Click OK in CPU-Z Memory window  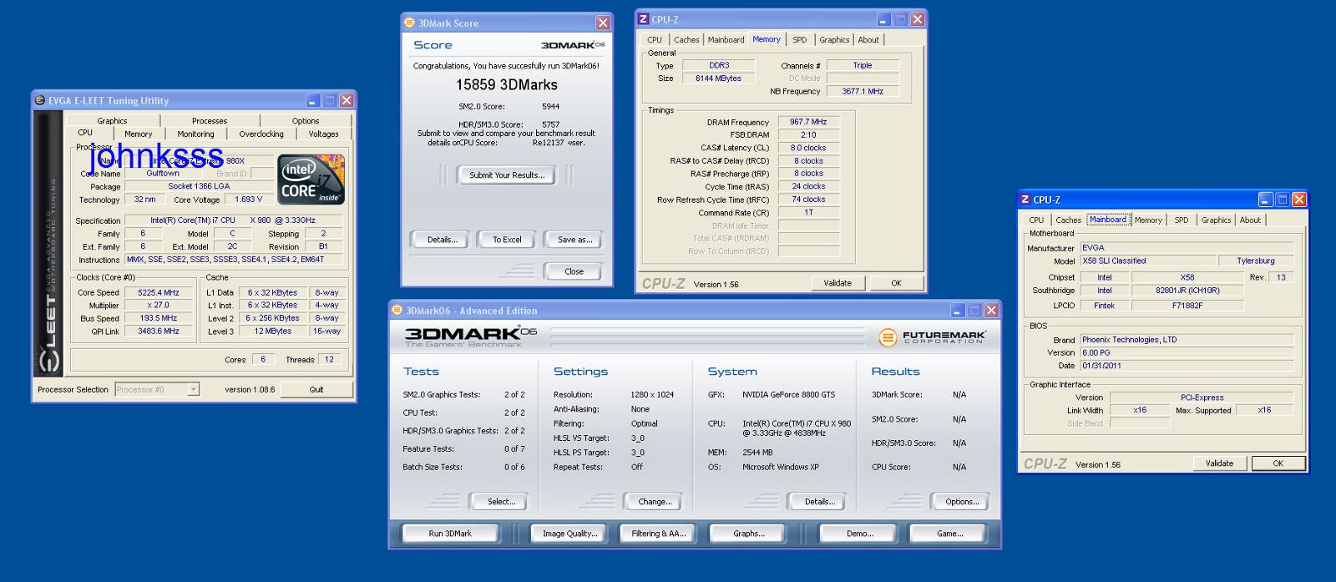click(x=896, y=283)
